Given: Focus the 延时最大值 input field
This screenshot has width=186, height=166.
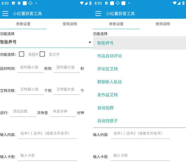Looking at the screenshot, I should pos(66,68).
